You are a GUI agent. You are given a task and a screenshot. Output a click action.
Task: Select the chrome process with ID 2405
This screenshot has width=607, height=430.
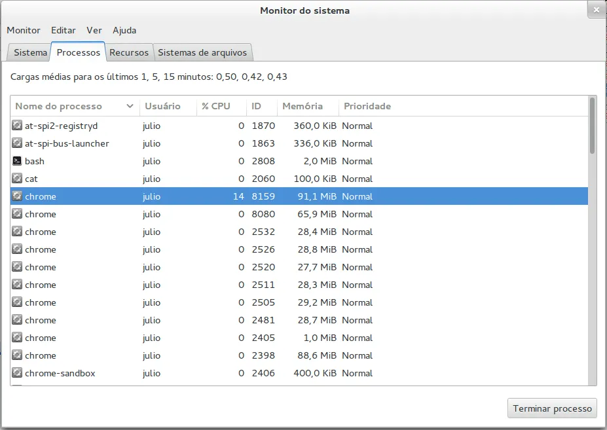click(x=196, y=338)
